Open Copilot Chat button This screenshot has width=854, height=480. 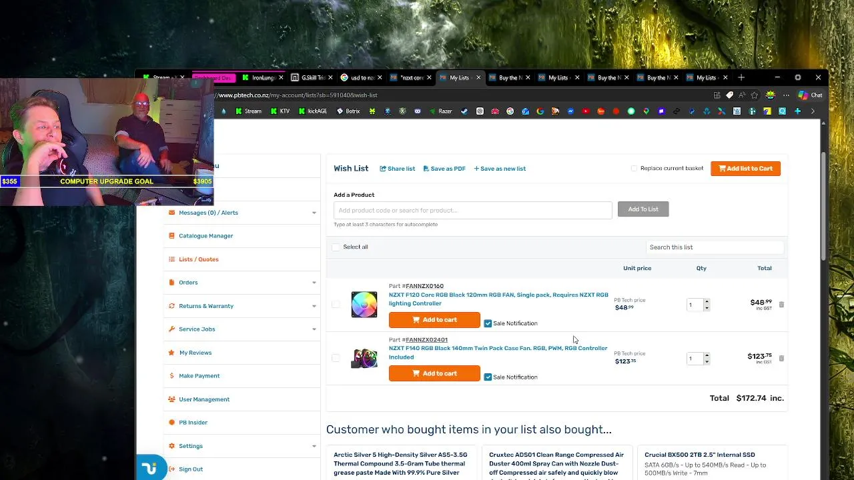(x=811, y=95)
